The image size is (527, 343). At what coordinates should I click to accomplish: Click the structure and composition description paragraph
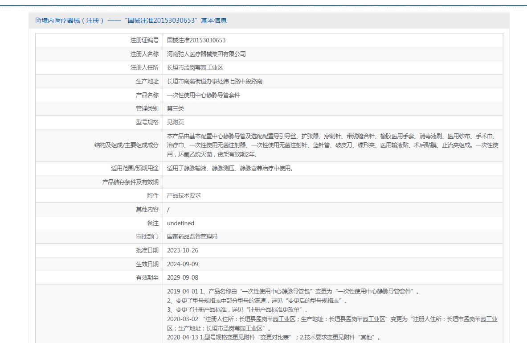(x=332, y=145)
